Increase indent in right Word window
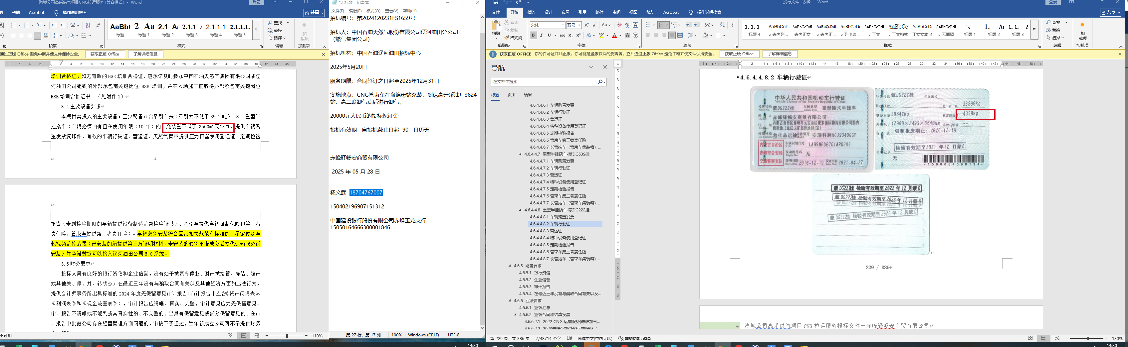Image resolution: width=1128 pixels, height=347 pixels. tap(697, 25)
